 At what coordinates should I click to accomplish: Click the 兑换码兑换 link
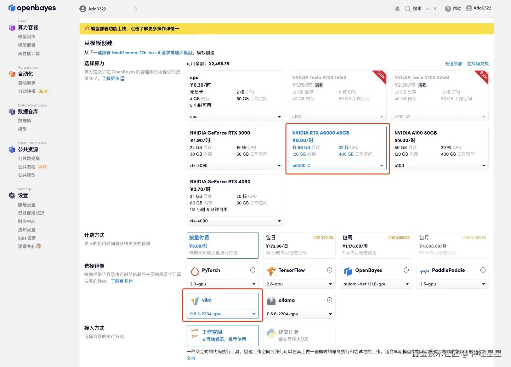pos(478,64)
